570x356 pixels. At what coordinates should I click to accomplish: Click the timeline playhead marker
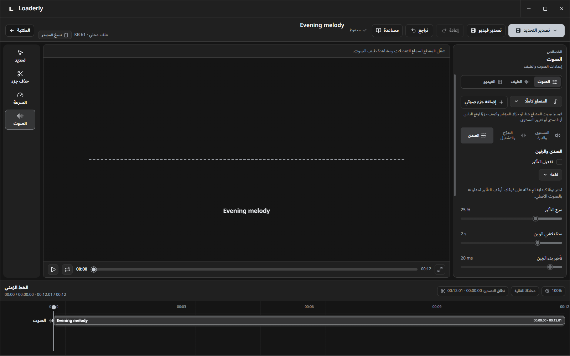tap(54, 307)
